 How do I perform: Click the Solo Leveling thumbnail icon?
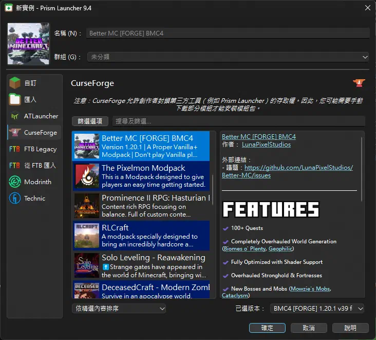pyautogui.click(x=87, y=265)
